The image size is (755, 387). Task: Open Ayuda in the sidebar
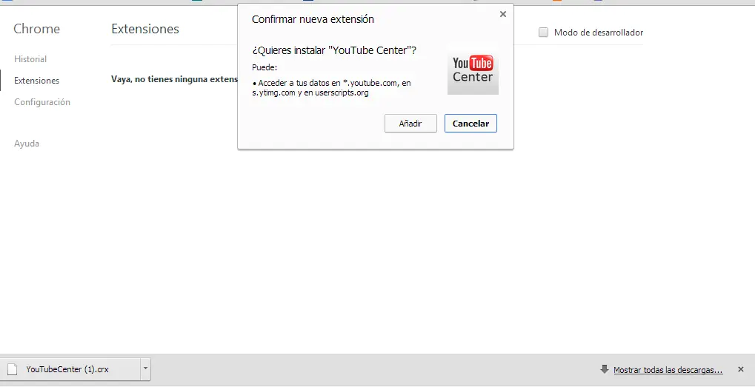27,144
